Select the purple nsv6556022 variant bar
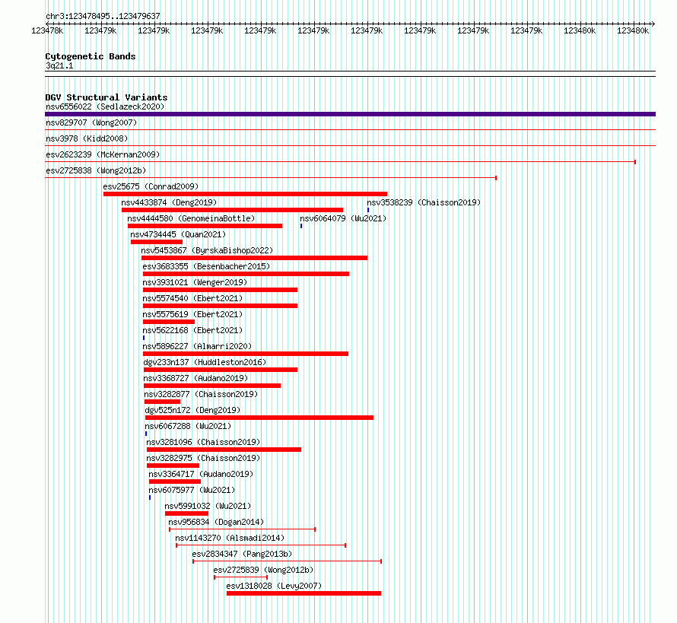The image size is (677, 623). coord(350,114)
